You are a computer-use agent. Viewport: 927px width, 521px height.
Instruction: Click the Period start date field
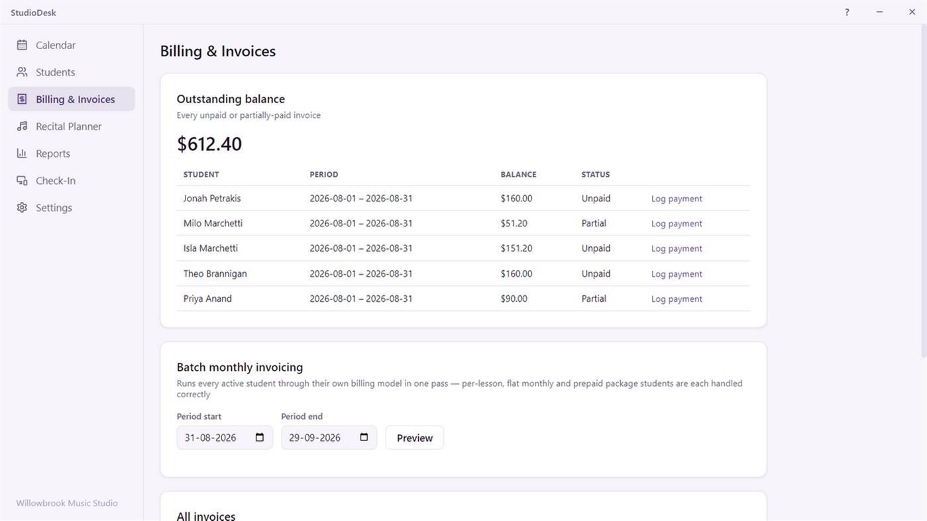(225, 438)
